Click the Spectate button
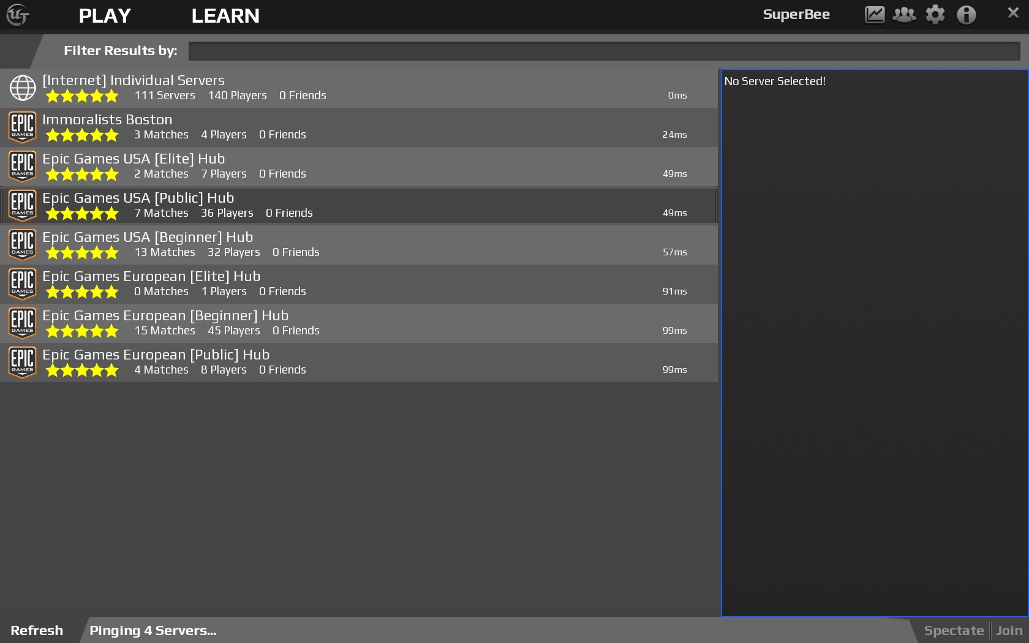Image resolution: width=1029 pixels, height=643 pixels. click(x=953, y=630)
